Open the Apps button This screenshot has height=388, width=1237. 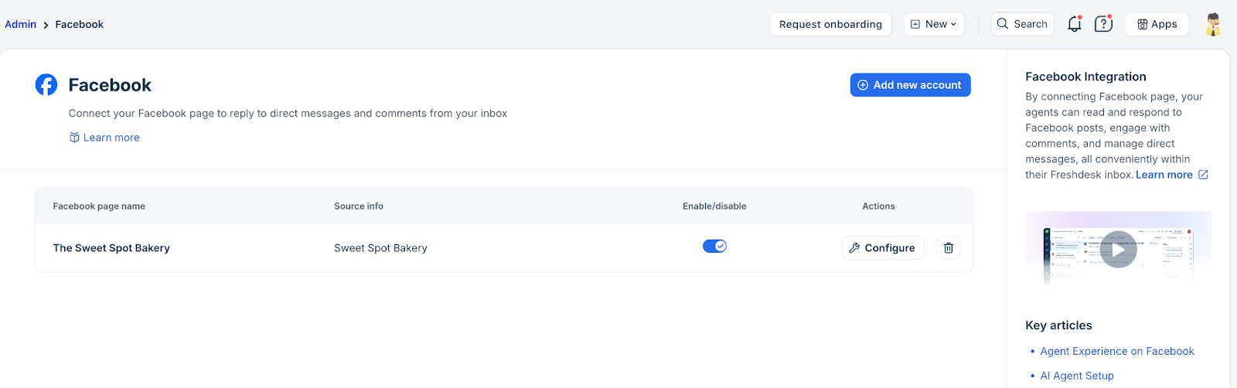click(1157, 24)
